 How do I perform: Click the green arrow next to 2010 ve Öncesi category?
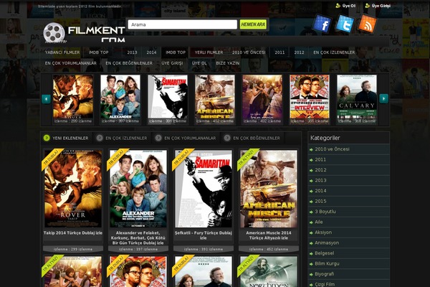point(311,150)
